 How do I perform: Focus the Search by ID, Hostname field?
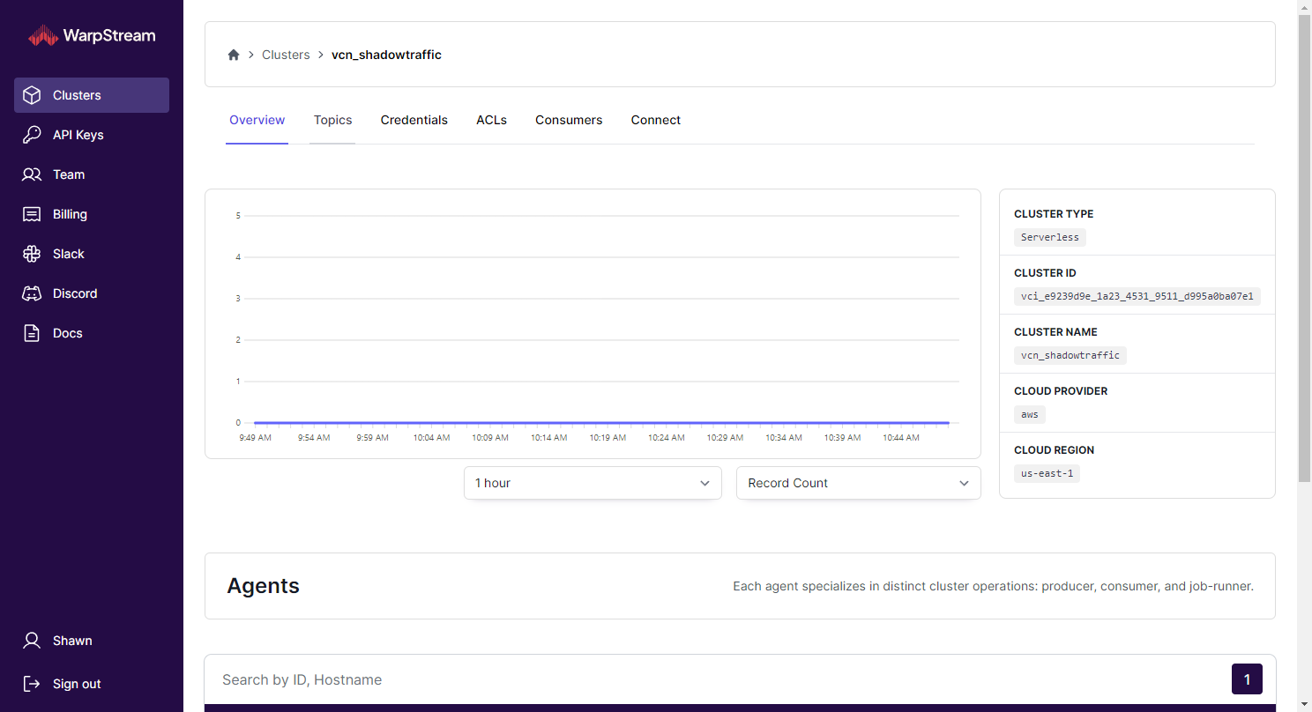pyautogui.click(x=719, y=679)
